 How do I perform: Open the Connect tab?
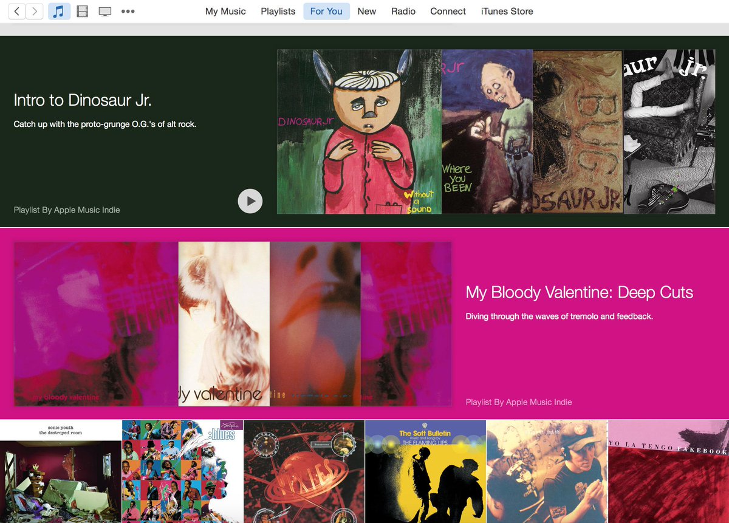click(448, 11)
